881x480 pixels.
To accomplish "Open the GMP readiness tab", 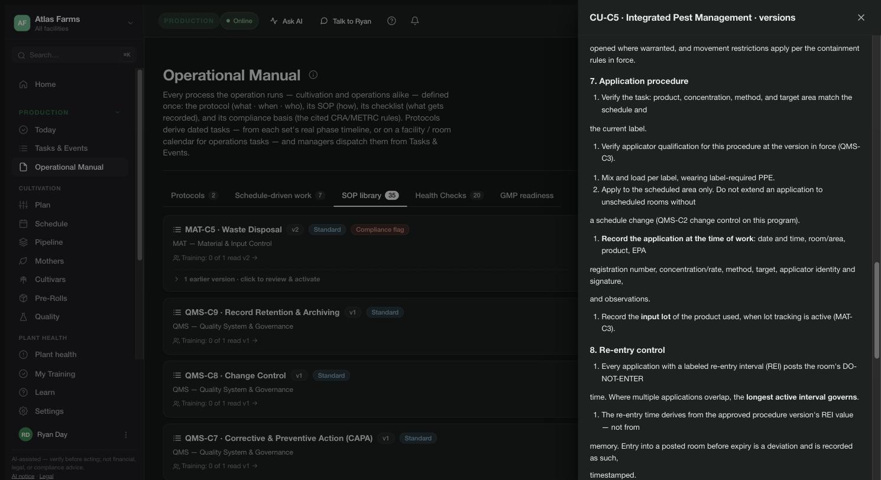I will [527, 196].
